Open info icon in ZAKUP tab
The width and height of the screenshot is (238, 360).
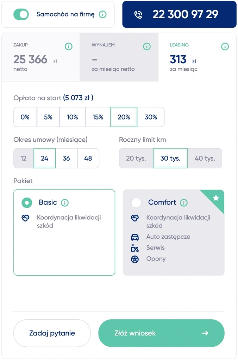click(69, 47)
